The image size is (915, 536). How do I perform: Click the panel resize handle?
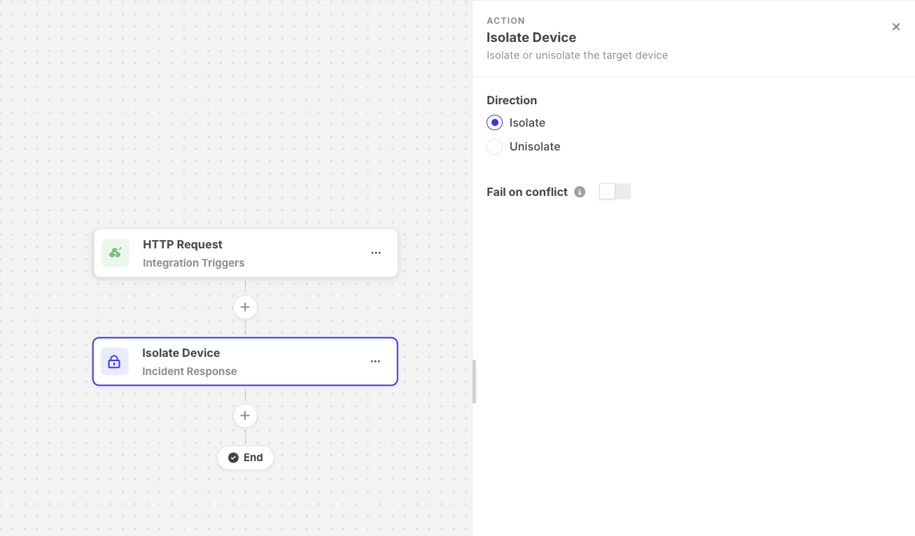point(474,382)
